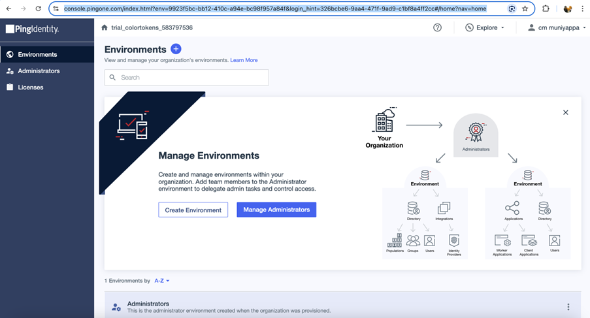Screen dimensions: 590x318
Task: Click the Manage Administrators button
Action: 276,210
